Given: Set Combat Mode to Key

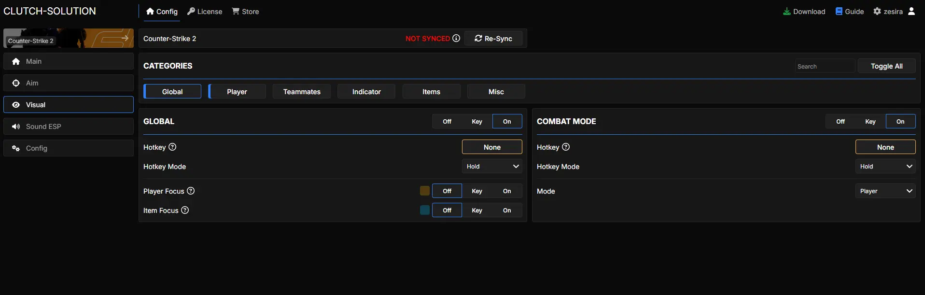Looking at the screenshot, I should click(x=870, y=121).
